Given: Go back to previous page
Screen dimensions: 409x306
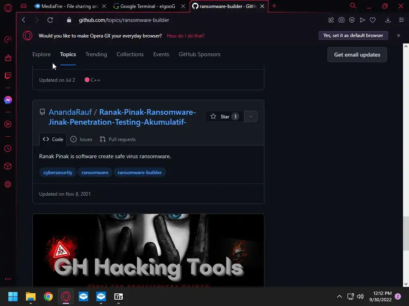Looking at the screenshot, I should pyautogui.click(x=24, y=20).
